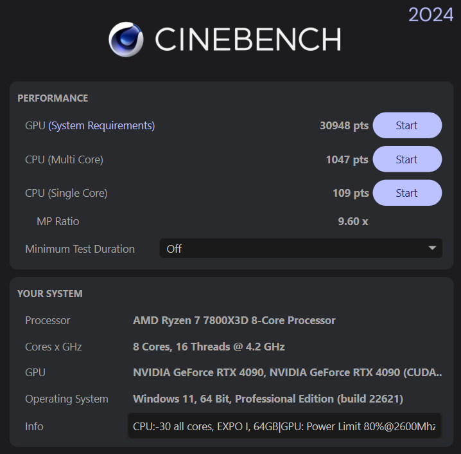Expand the Minimum Test Duration dropdown arrow
The image size is (461, 454).
[432, 248]
